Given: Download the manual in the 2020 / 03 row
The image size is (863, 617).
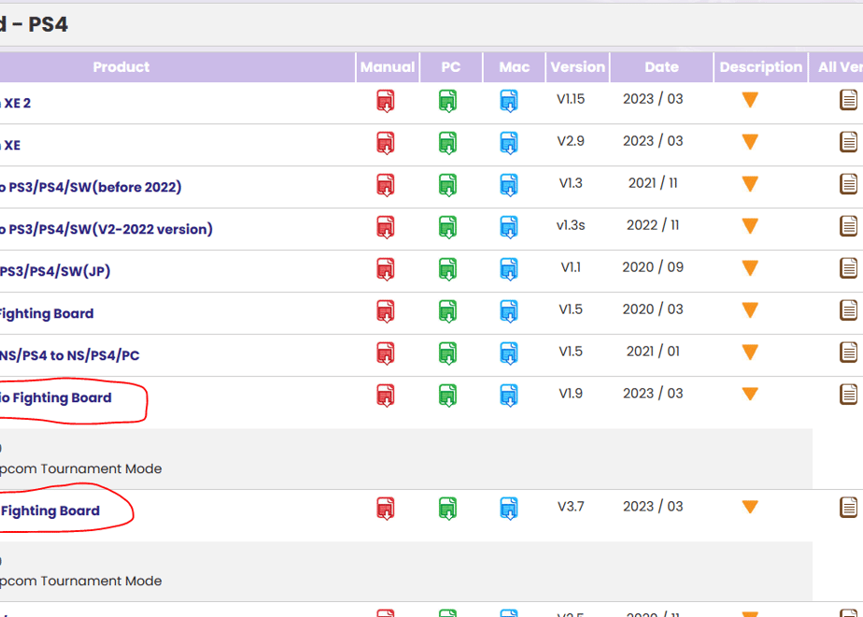Looking at the screenshot, I should pyautogui.click(x=386, y=311).
